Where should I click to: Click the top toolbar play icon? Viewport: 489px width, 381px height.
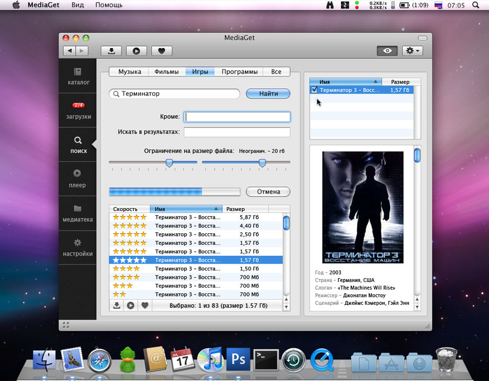[x=137, y=51]
